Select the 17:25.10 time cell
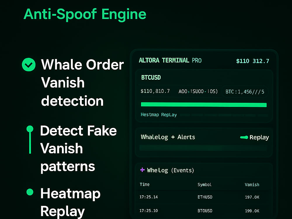 [x=149, y=211]
